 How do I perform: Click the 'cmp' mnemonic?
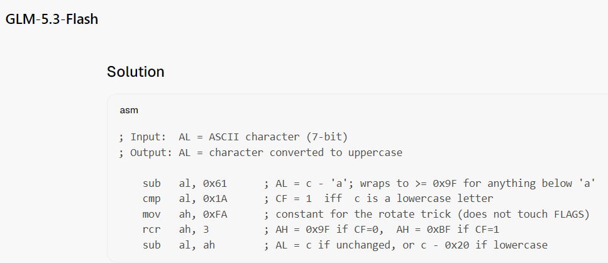point(152,199)
